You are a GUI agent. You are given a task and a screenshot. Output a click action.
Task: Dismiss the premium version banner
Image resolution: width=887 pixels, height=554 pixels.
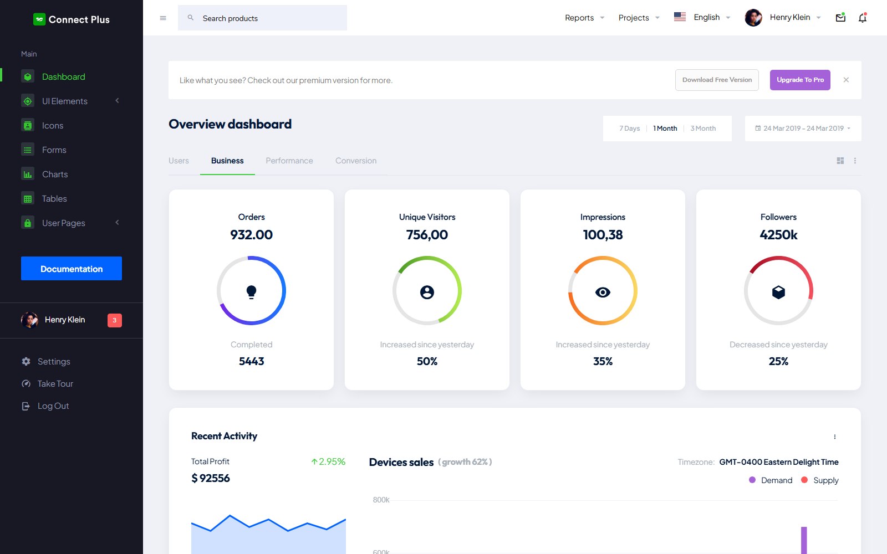tap(846, 80)
